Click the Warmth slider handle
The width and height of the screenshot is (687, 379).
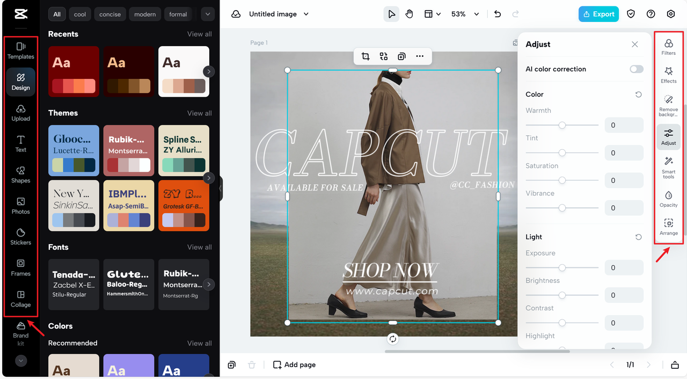pyautogui.click(x=562, y=125)
